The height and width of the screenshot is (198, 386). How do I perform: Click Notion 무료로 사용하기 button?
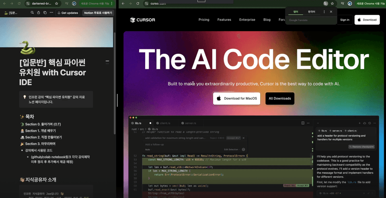pyautogui.click(x=98, y=13)
